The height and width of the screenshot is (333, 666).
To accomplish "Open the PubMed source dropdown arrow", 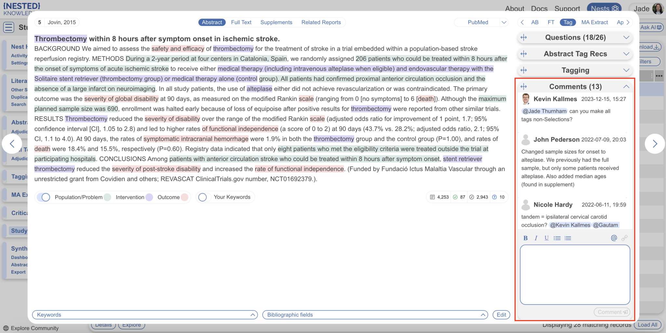I will [x=504, y=22].
